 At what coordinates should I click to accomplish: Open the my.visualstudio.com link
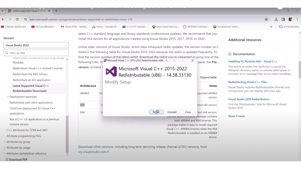click(93, 152)
